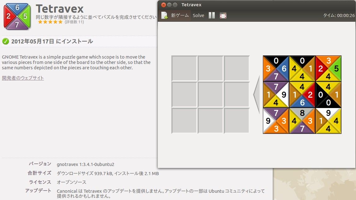Maximize the Tetravex window
This screenshot has height=200, width=356.
[175, 5]
